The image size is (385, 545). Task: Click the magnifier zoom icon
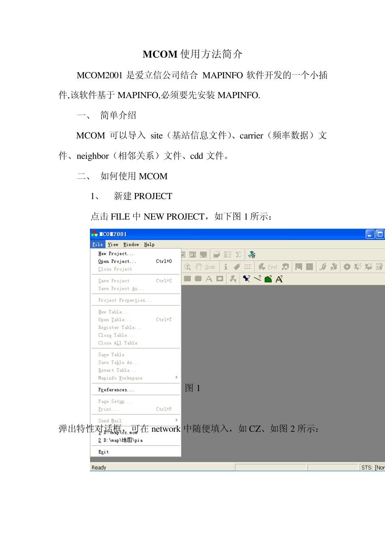point(188,267)
